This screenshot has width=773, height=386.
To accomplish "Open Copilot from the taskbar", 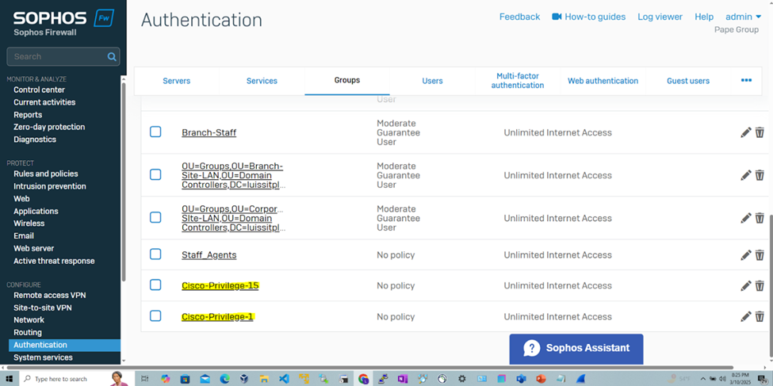I will coord(165,379).
